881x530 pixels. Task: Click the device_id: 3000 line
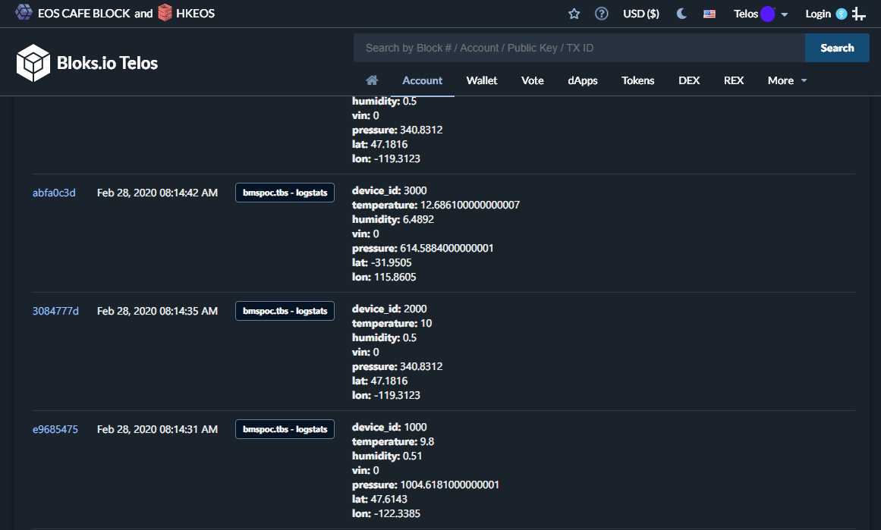click(389, 190)
